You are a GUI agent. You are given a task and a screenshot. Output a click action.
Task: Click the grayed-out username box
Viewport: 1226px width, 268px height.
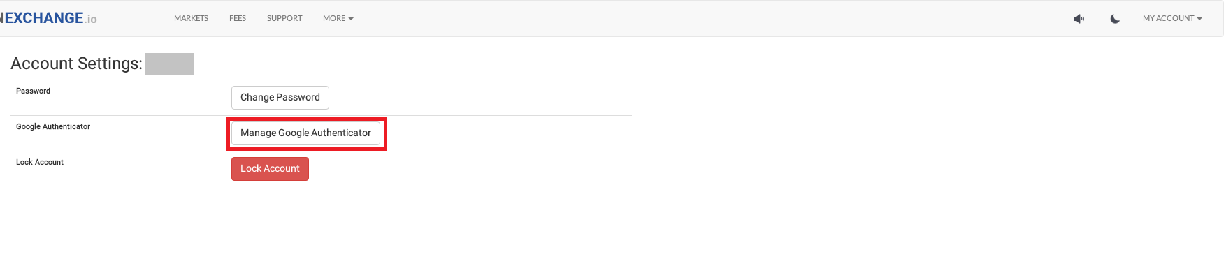tap(170, 64)
